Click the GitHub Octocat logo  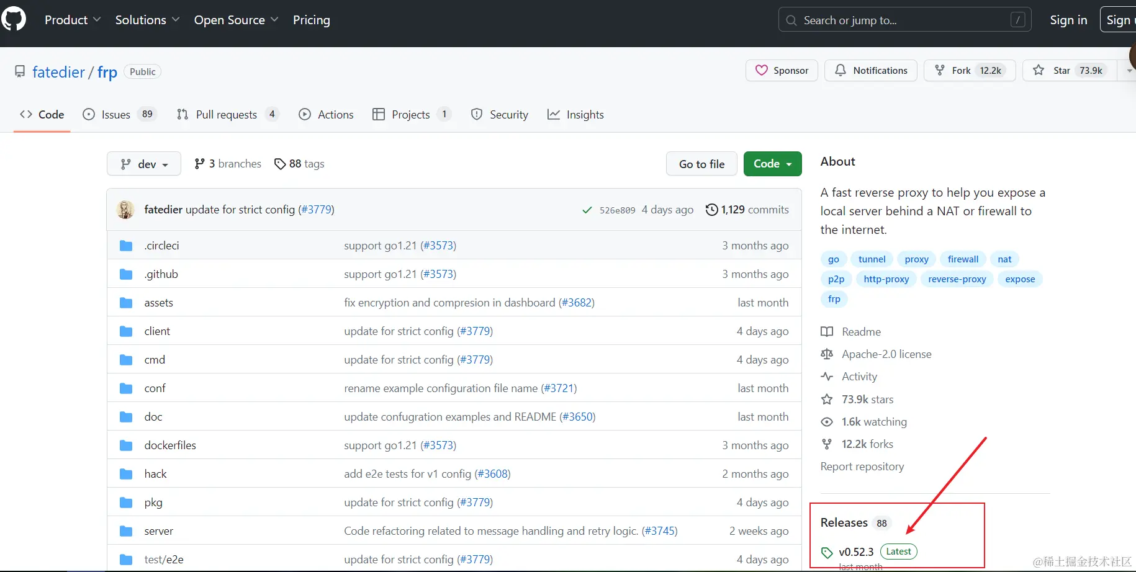[14, 19]
